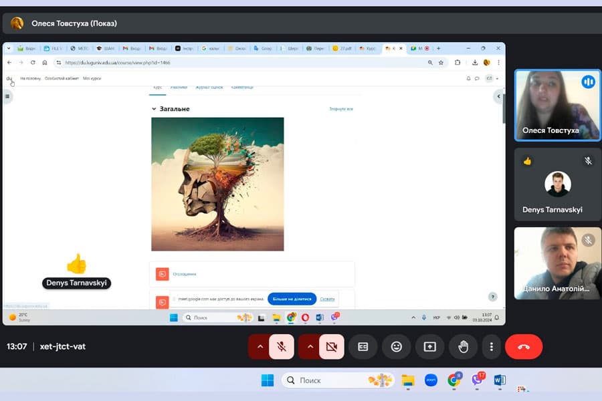Open the Viber icon in the taskbar
602x401 pixels.
click(477, 380)
